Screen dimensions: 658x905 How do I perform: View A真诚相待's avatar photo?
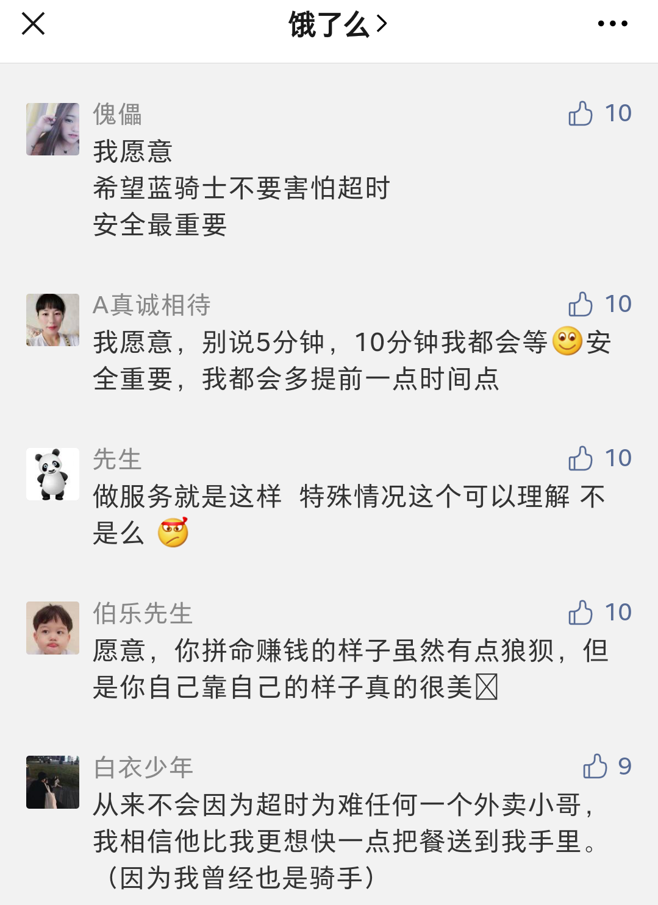53,320
